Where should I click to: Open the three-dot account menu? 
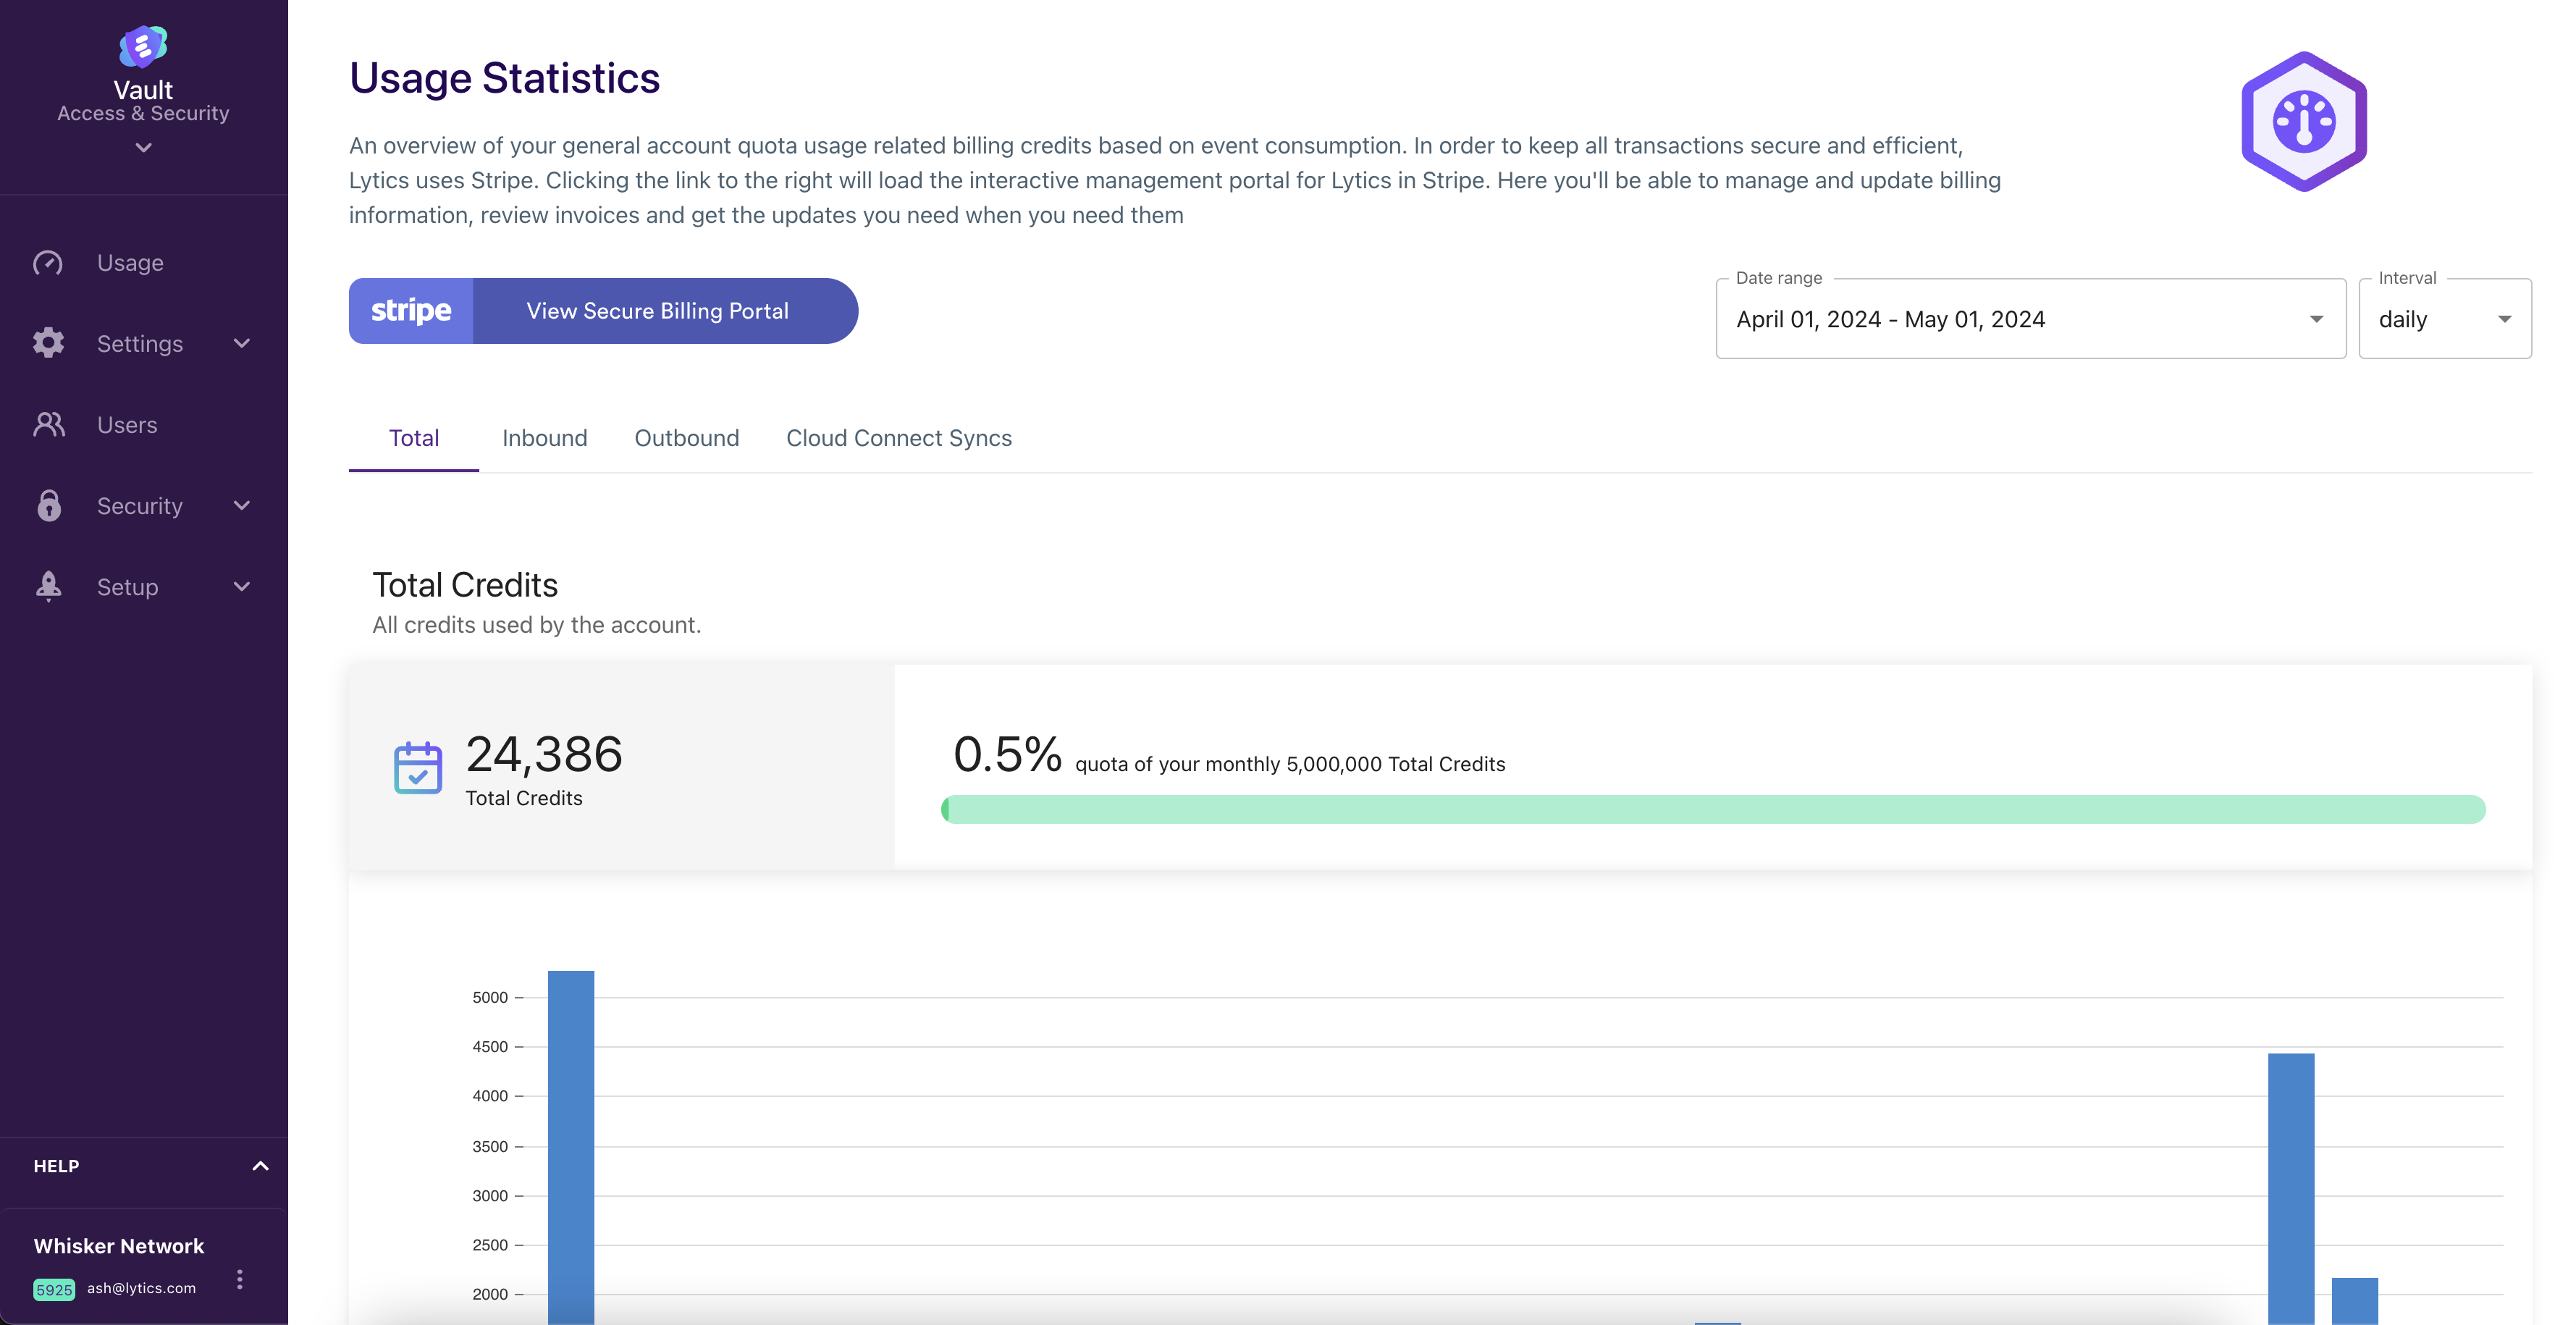point(239,1279)
